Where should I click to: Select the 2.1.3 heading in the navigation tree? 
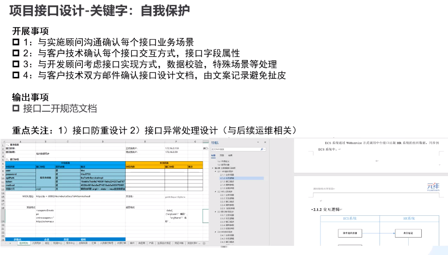click(227, 181)
